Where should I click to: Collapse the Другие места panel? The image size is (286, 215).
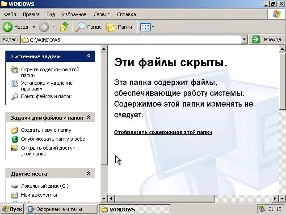pos(88,173)
